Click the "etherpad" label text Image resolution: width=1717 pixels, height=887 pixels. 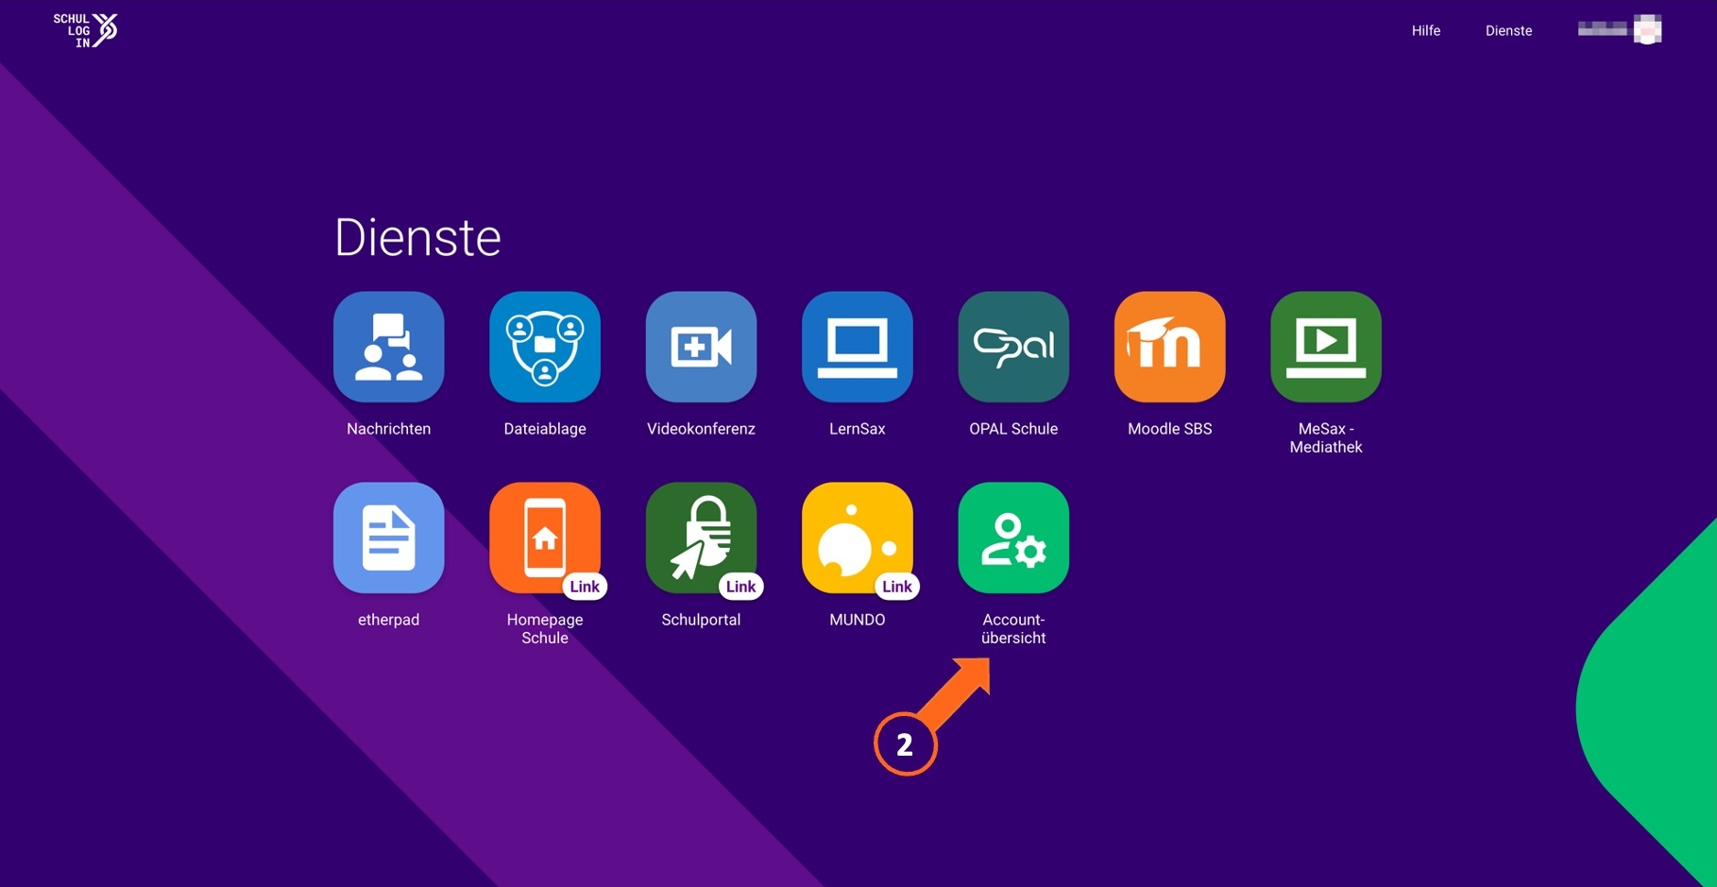pos(388,620)
